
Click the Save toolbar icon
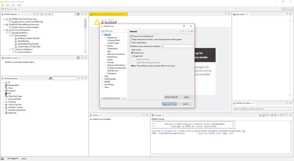click(8, 9)
